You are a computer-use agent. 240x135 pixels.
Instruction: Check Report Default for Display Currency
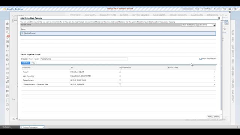coord(120,80)
